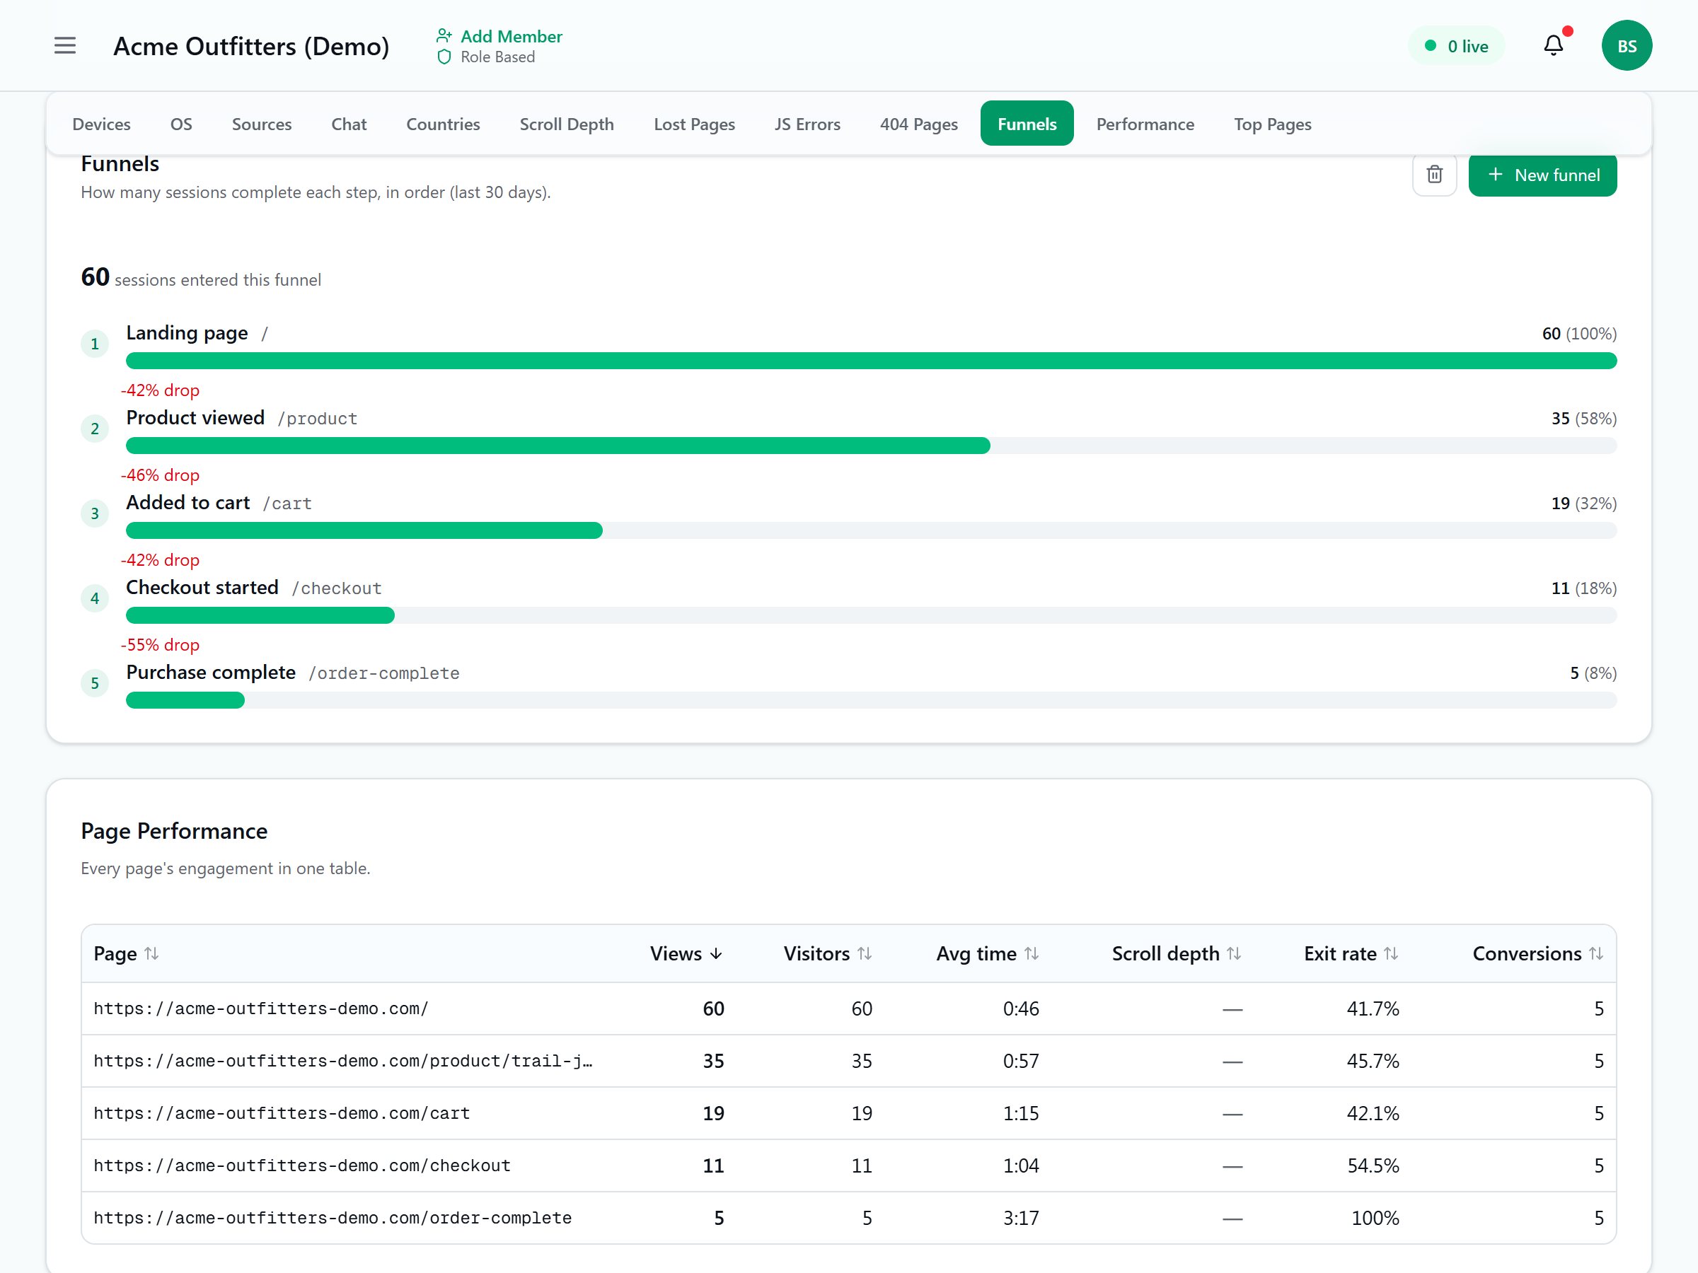1698x1273 pixels.
Task: Select the active Funnels tab
Action: pyautogui.click(x=1027, y=124)
